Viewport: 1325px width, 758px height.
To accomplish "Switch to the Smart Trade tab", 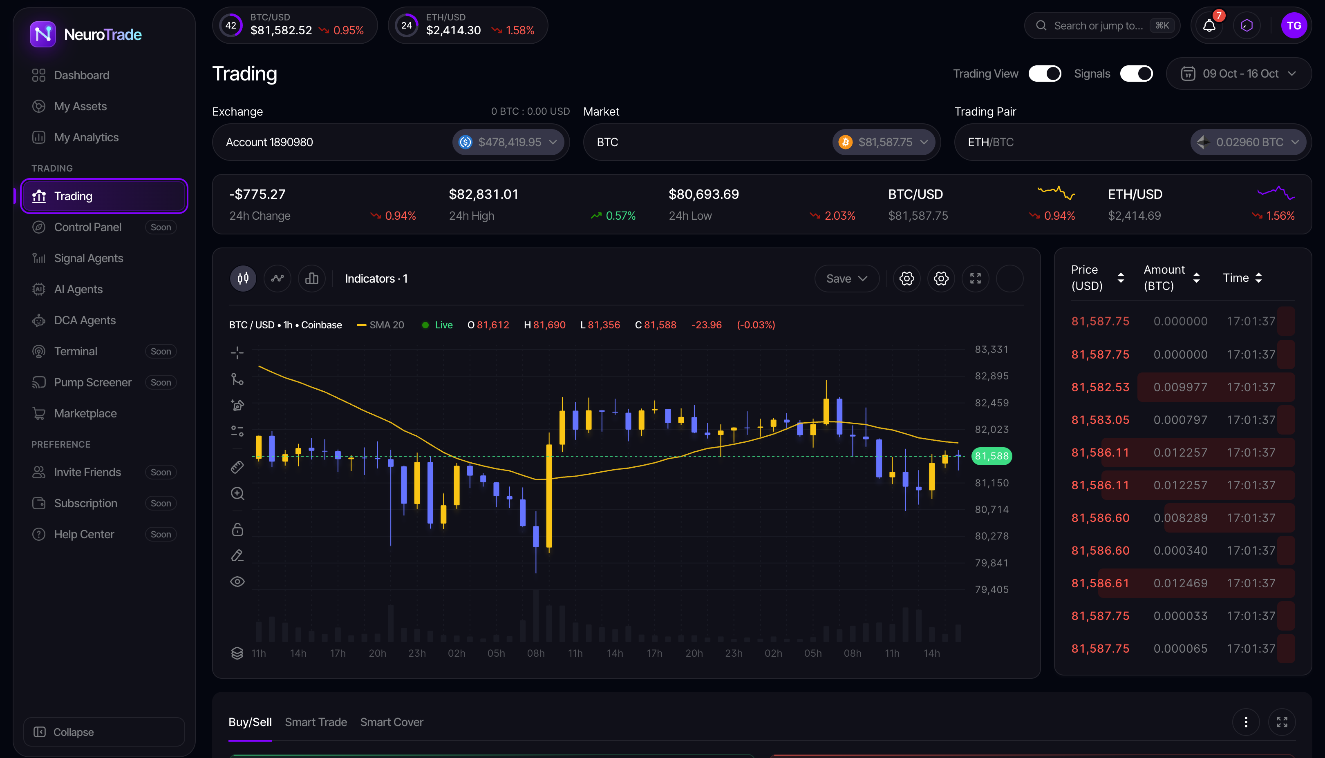I will pos(316,722).
